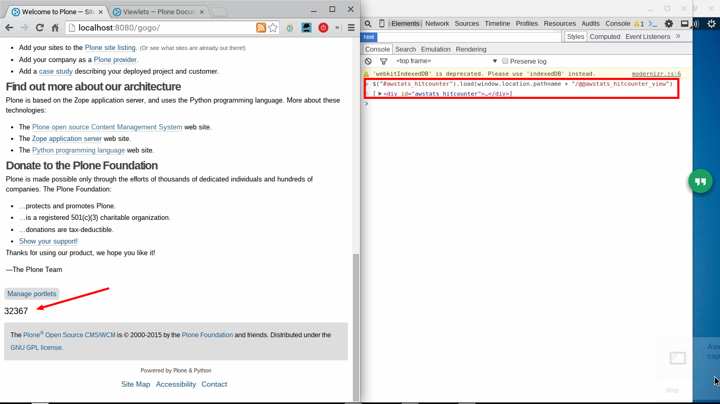The width and height of the screenshot is (720, 404).
Task: Select the Computed sidebar tab
Action: coord(605,36)
